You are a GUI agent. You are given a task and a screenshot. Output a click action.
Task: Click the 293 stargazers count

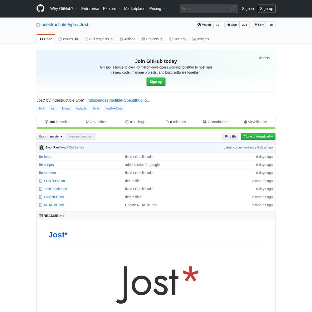click(x=245, y=25)
